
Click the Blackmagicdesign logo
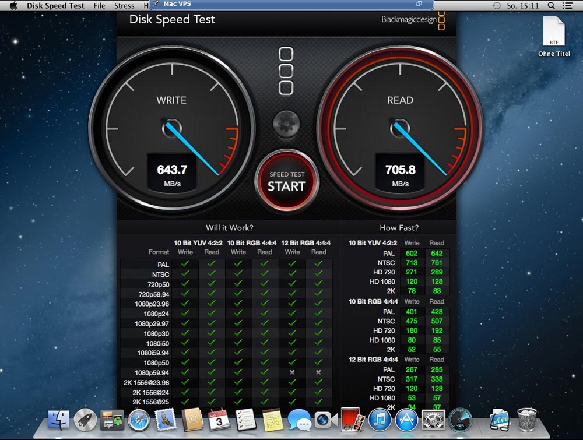[x=413, y=20]
